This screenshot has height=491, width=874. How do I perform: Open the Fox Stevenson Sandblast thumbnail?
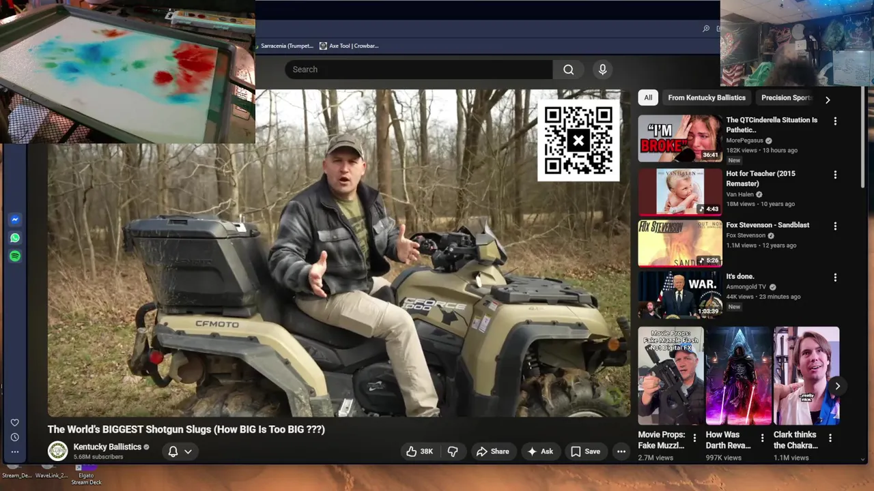679,243
